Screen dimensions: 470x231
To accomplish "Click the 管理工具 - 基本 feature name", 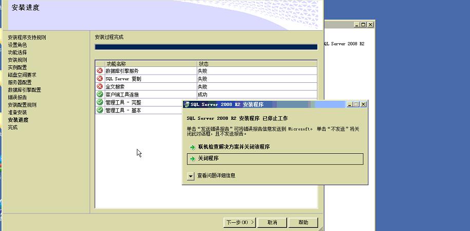I will click(123, 110).
